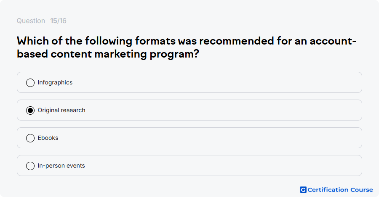This screenshot has width=379, height=197.
Task: Click the Original research answer label text
Action: [x=61, y=110]
